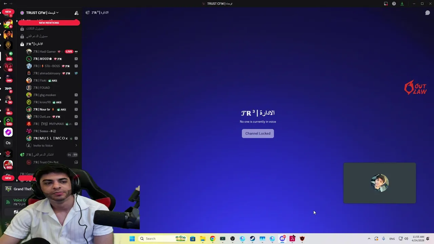Click the invite people icon beside server name
Screen dimensions: 434x244
(x=76, y=13)
